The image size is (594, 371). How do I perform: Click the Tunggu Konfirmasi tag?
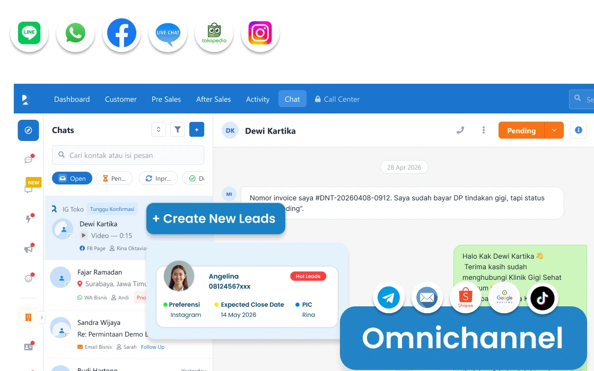[112, 209]
